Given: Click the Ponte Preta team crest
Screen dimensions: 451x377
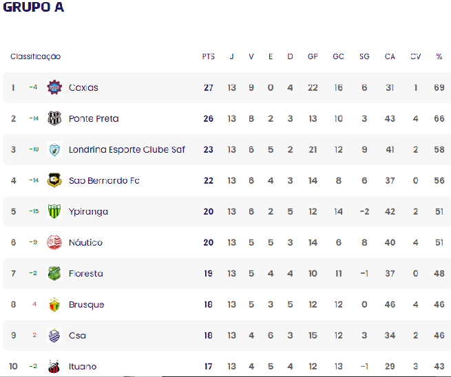Looking at the screenshot, I should [x=54, y=118].
